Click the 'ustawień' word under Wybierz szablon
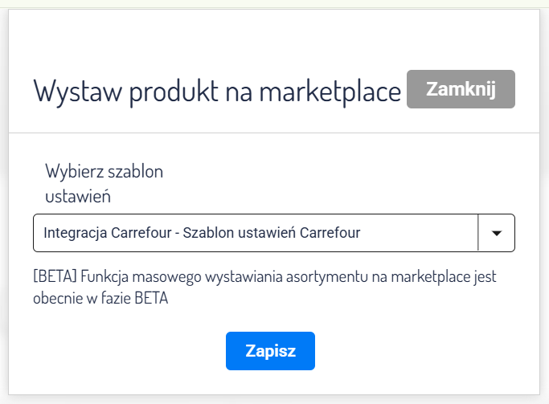 78,194
